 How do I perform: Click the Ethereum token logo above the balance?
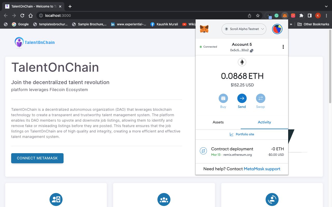242,62
